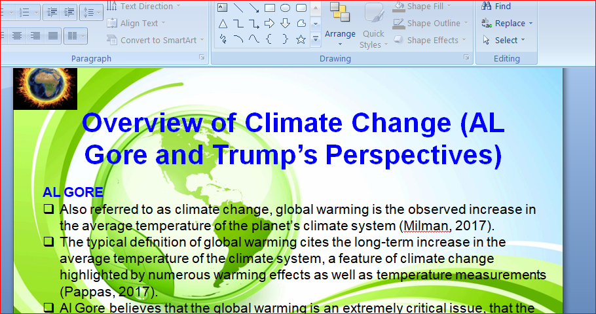Image resolution: width=596 pixels, height=314 pixels.
Task: Select the Arrow line shape
Action: tap(254, 7)
